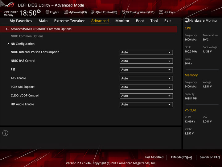Select the Advanced tab
222x167 pixels.
100,21
